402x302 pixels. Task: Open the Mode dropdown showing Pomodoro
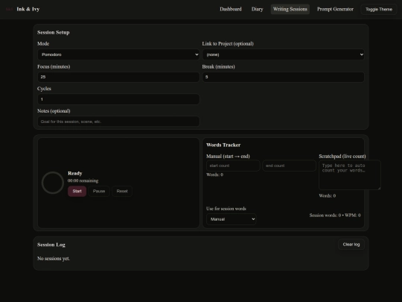click(x=118, y=54)
